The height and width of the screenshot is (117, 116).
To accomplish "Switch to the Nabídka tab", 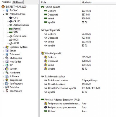I will pyautogui.click(x=6, y=2).
